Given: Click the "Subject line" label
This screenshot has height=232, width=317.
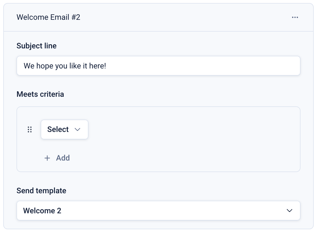Looking at the screenshot, I should tap(37, 46).
